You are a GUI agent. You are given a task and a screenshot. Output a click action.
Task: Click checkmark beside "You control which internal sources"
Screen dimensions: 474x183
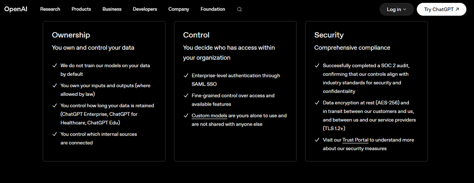click(54, 134)
